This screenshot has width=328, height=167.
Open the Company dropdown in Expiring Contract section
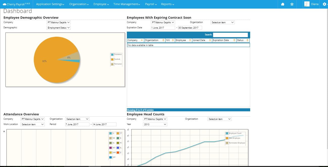coord(163,22)
